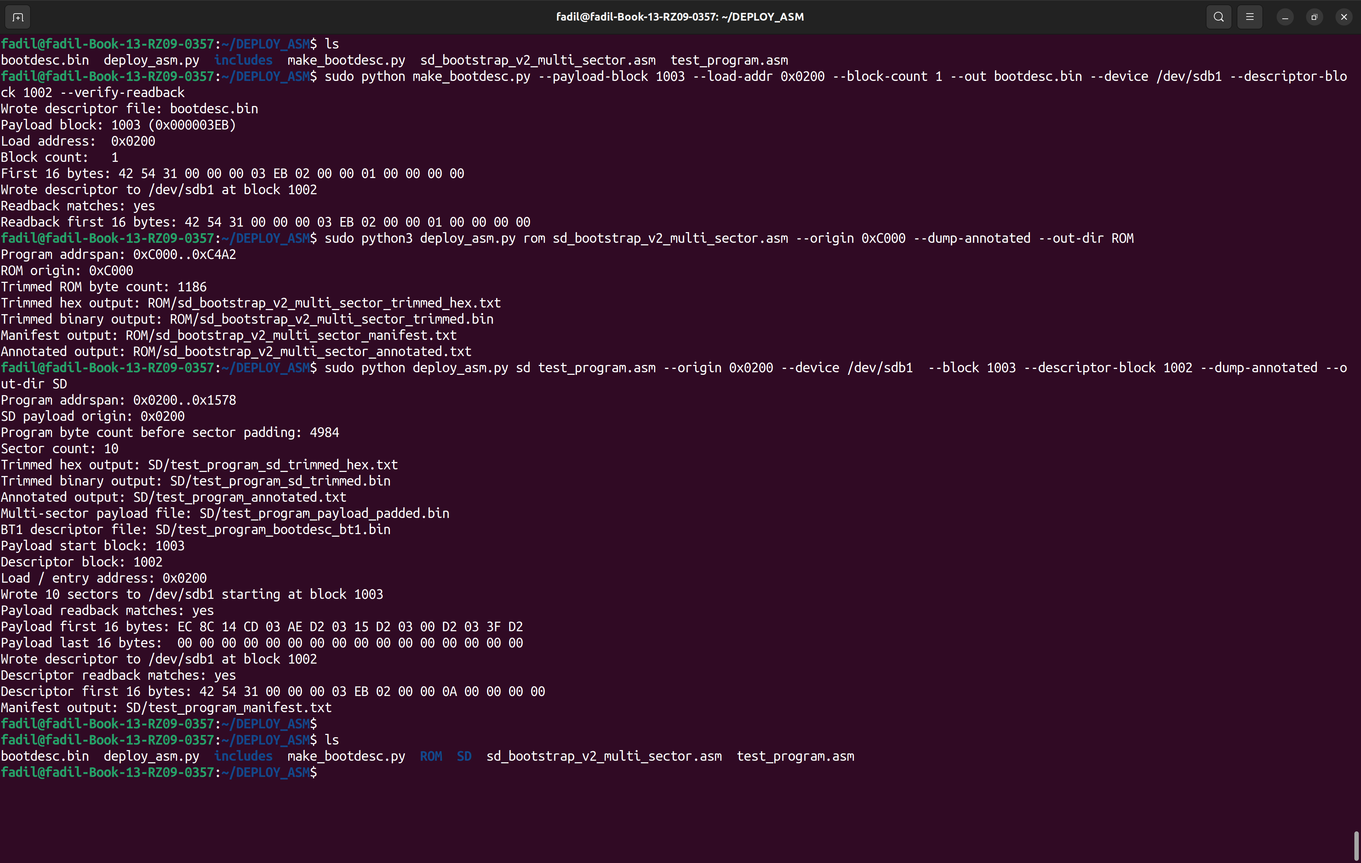Viewport: 1361px width, 863px height.
Task: Click the 'Payload last 16 bytes' line
Action: (x=262, y=643)
